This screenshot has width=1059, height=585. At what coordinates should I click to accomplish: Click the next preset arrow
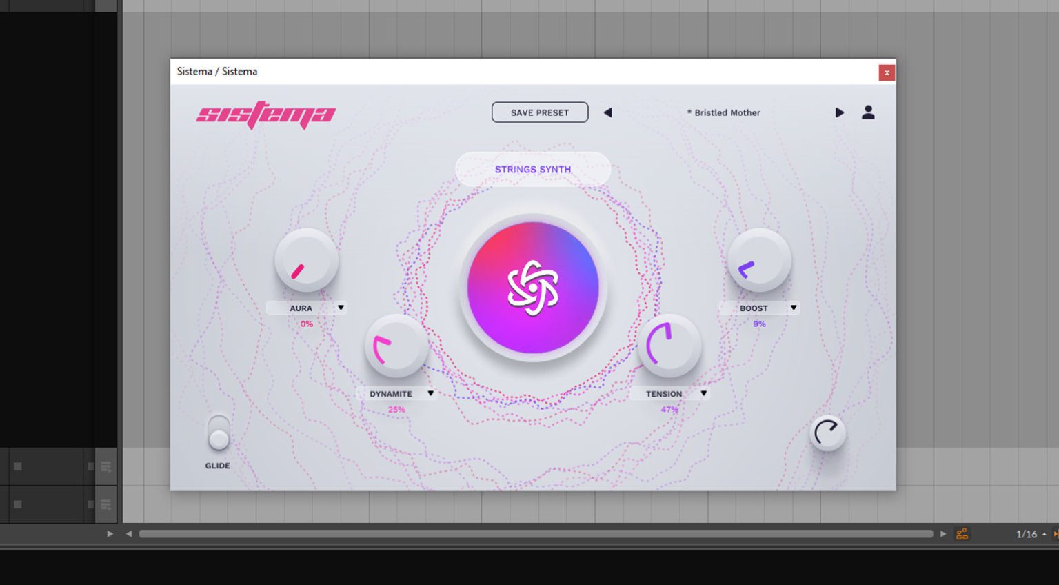(x=839, y=112)
